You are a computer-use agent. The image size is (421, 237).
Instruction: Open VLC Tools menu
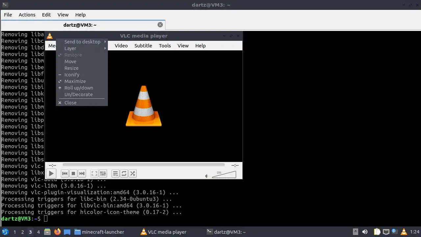pos(165,46)
